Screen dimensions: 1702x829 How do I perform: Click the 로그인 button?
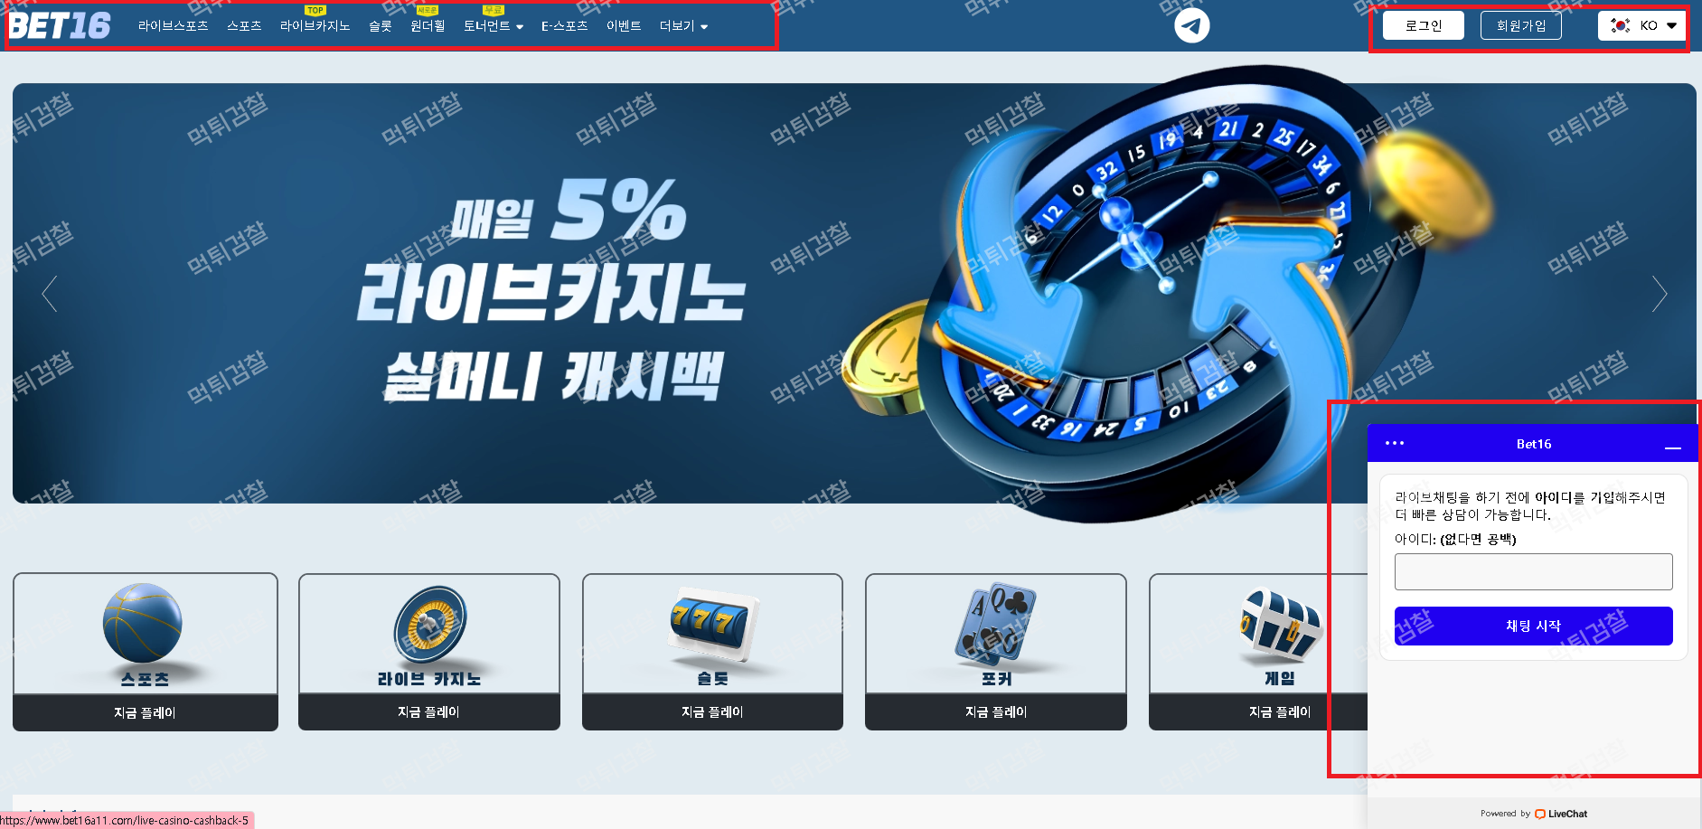[1424, 25]
